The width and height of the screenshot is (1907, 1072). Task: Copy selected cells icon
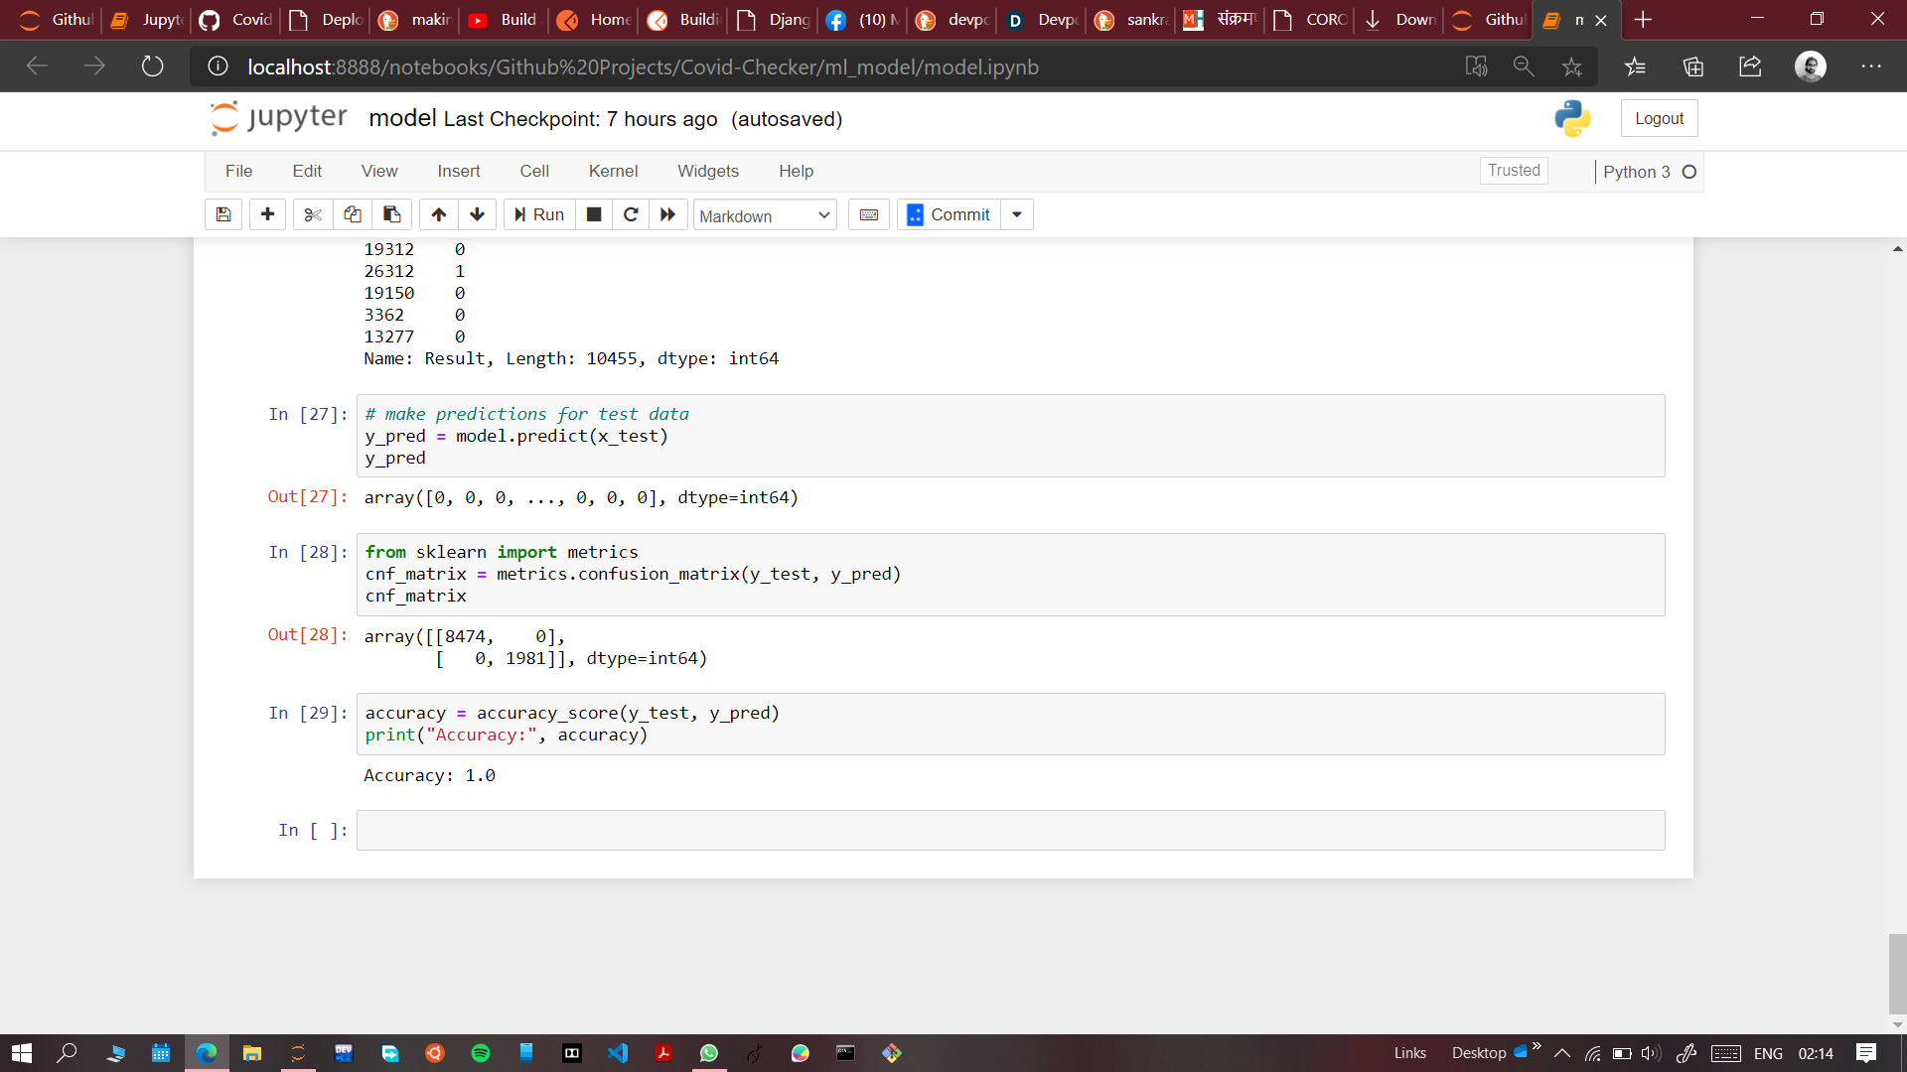point(352,214)
